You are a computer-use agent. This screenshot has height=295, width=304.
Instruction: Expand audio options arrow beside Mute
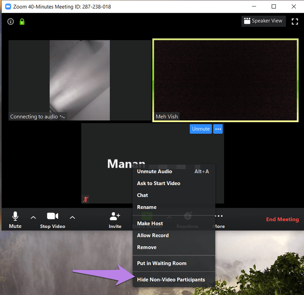click(x=33, y=217)
